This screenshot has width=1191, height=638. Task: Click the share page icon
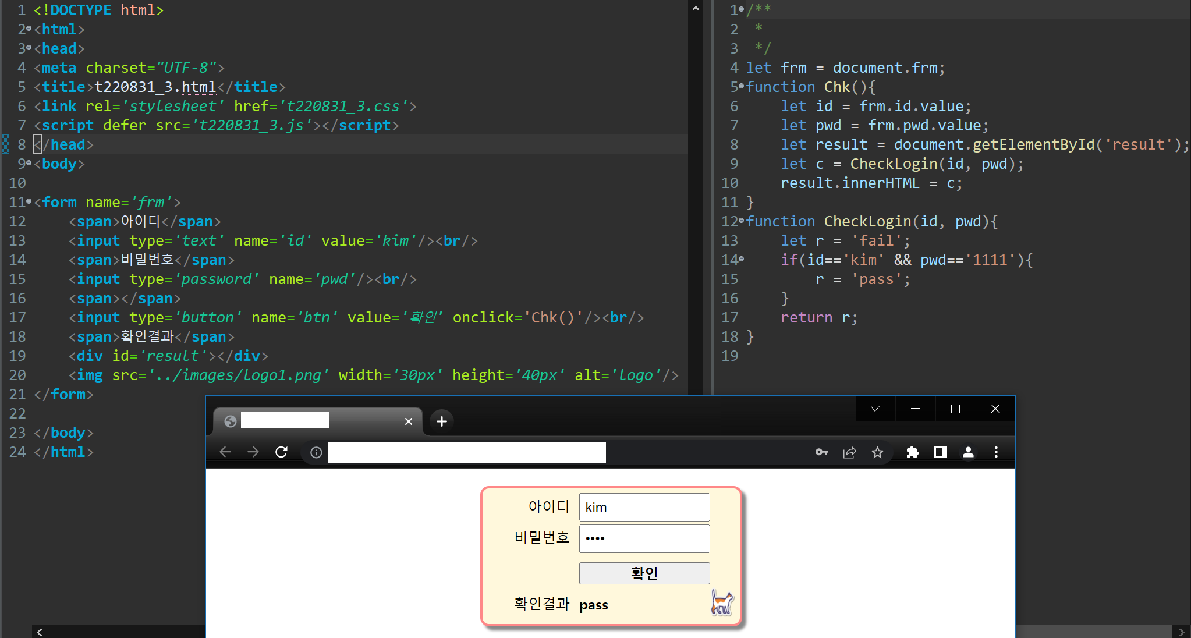pyautogui.click(x=849, y=452)
